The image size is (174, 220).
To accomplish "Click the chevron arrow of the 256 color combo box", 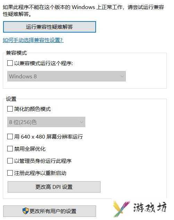I will 81,122.
